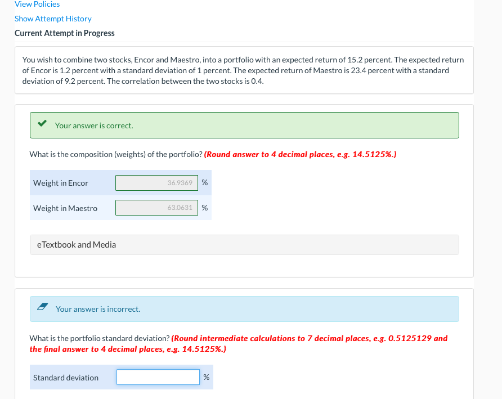Click the Weight in Encor row label

coord(61,182)
